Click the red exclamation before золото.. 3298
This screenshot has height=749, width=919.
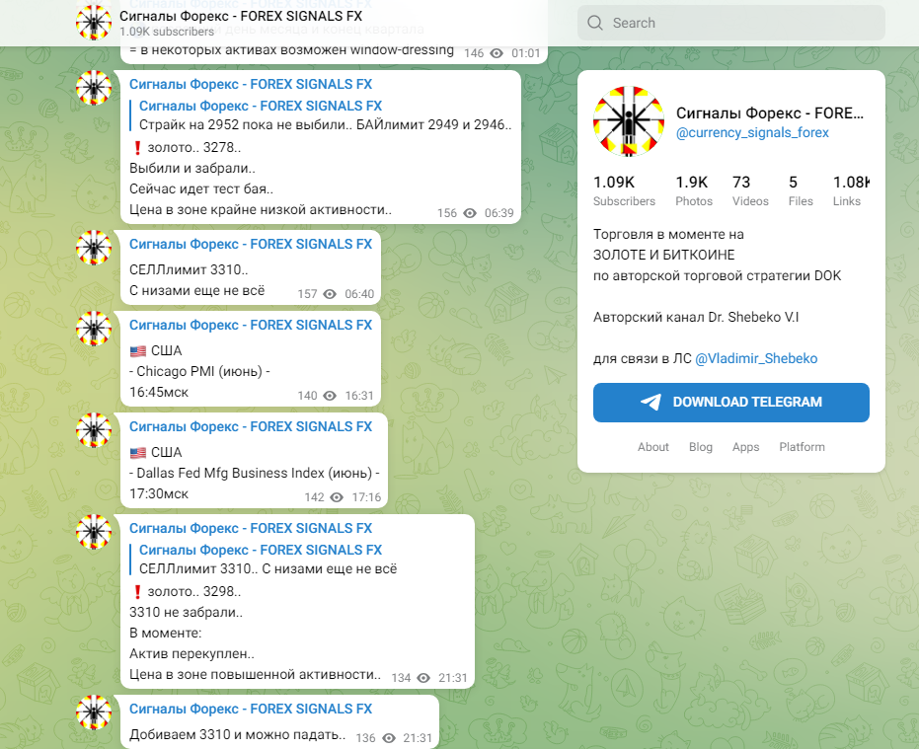137,592
